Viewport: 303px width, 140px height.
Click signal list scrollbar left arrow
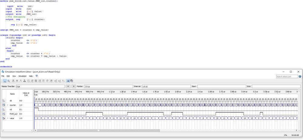[x=3, y=131]
